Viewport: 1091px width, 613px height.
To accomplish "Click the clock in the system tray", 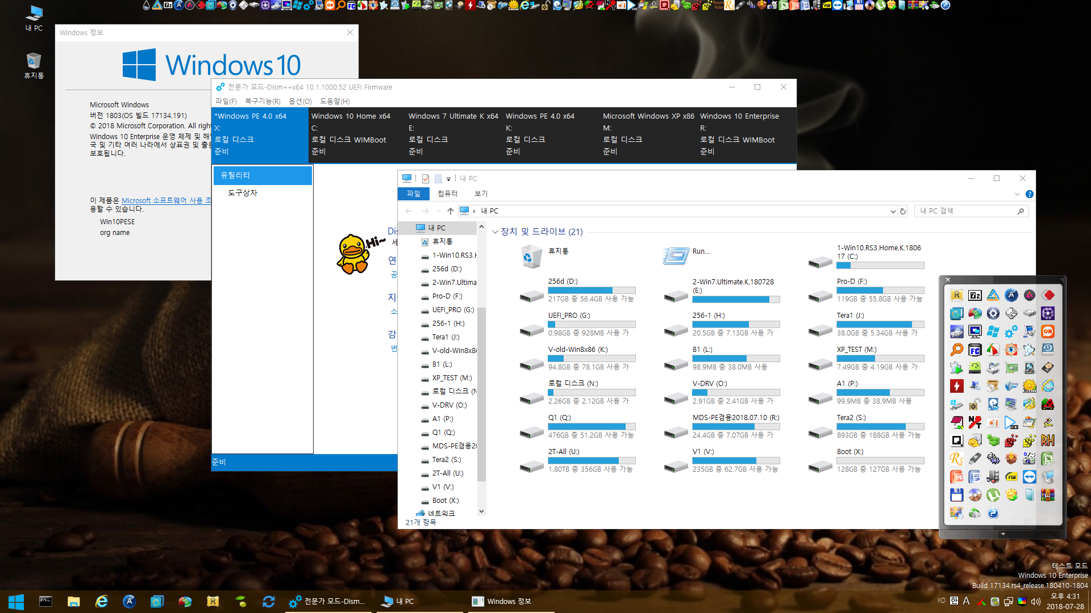I will click(1065, 602).
